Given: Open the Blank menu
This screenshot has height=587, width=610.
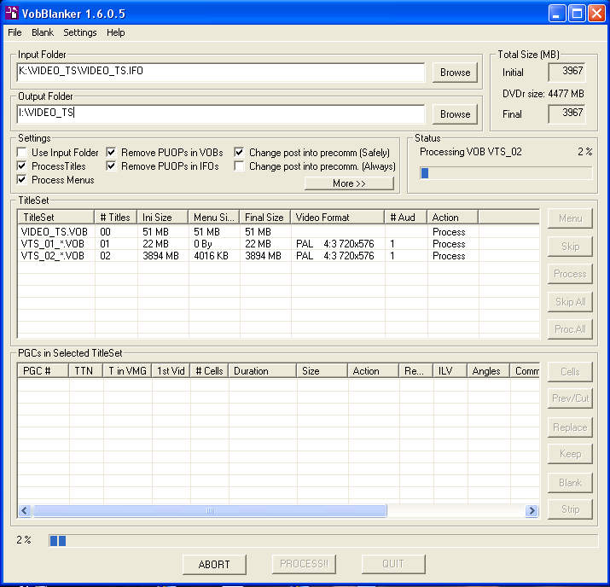Looking at the screenshot, I should tap(43, 32).
